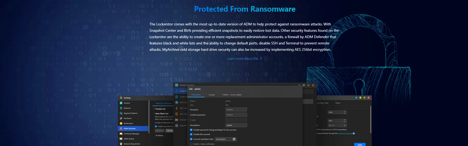Enable 2-step verification checkbox
The width and height of the screenshot is (468, 146).
click(191, 144)
